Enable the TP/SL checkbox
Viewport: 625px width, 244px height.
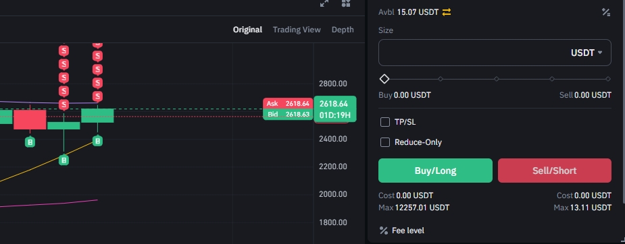coord(385,122)
